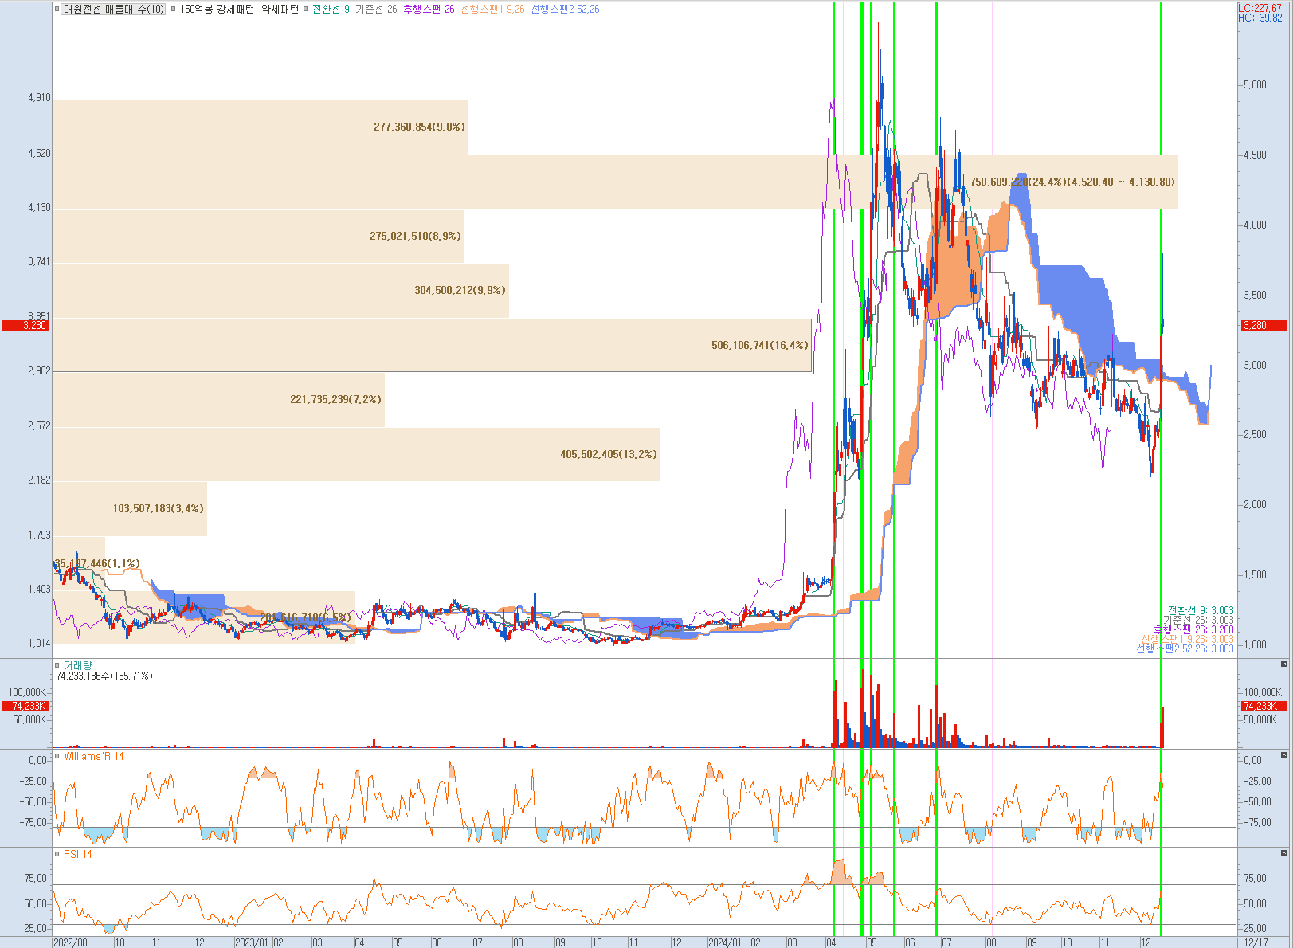Click the red 3,280 price tag on right axis
This screenshot has width=1293, height=948.
pos(1265,325)
